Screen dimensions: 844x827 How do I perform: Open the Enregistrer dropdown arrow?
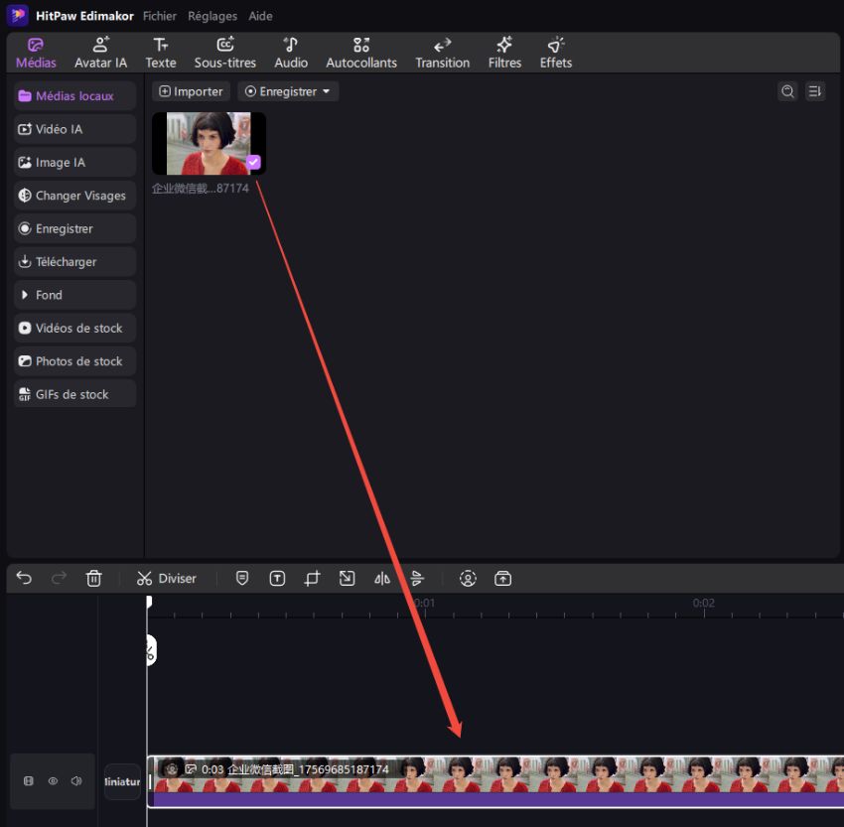pos(326,91)
